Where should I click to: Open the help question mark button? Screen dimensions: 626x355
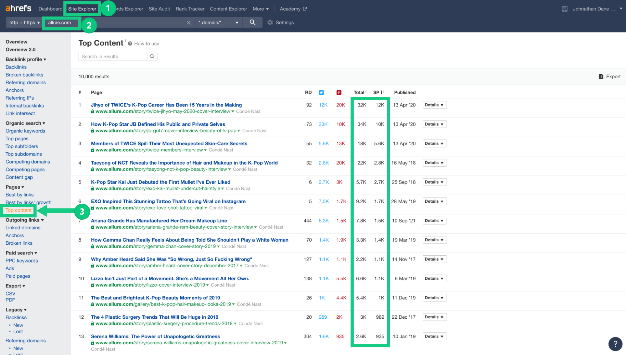point(615,344)
